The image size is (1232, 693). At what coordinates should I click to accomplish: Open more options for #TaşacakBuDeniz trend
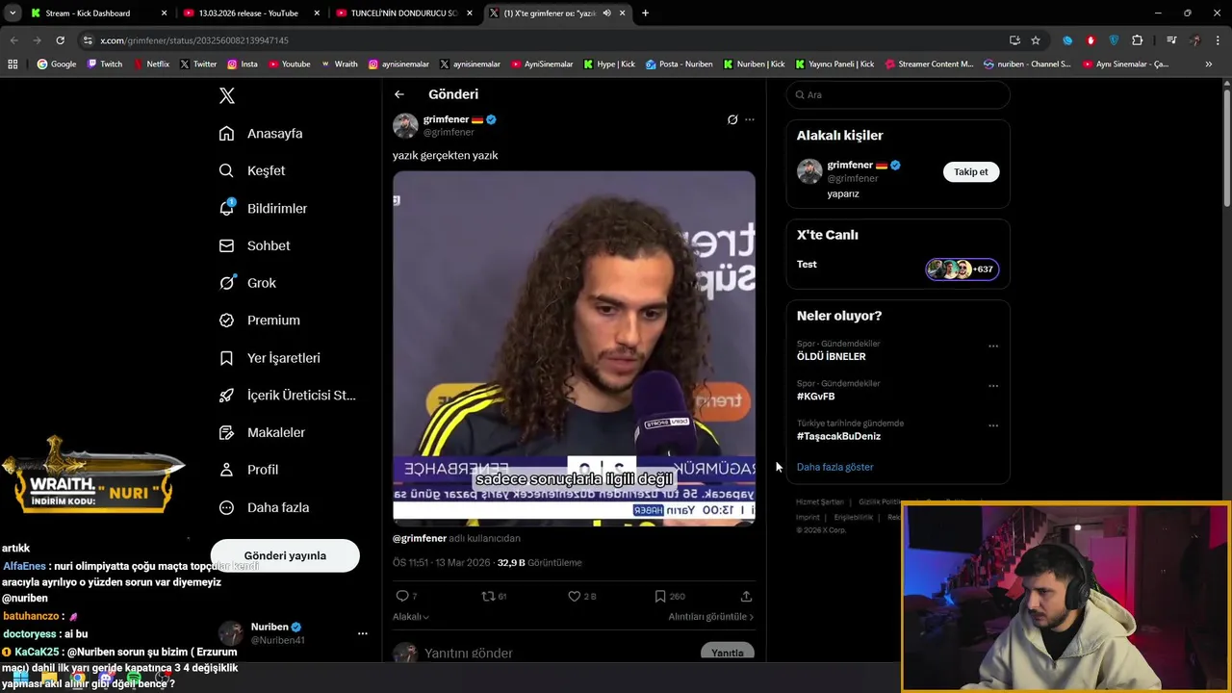993,425
